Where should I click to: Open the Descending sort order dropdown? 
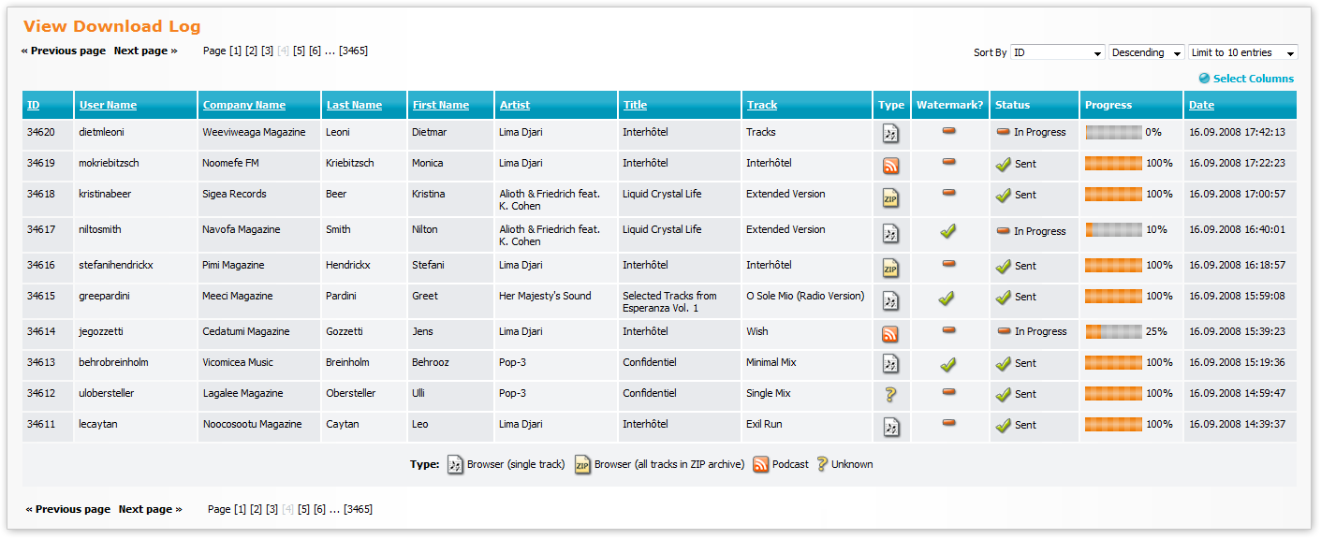point(1145,52)
